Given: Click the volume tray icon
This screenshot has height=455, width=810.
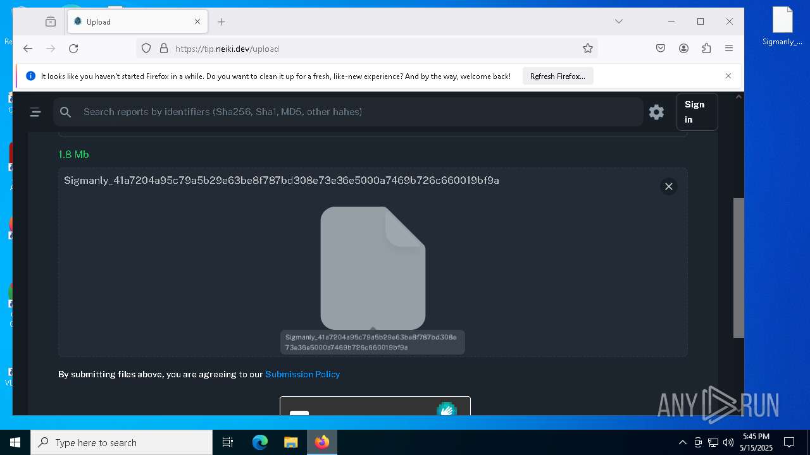Looking at the screenshot, I should point(728,442).
